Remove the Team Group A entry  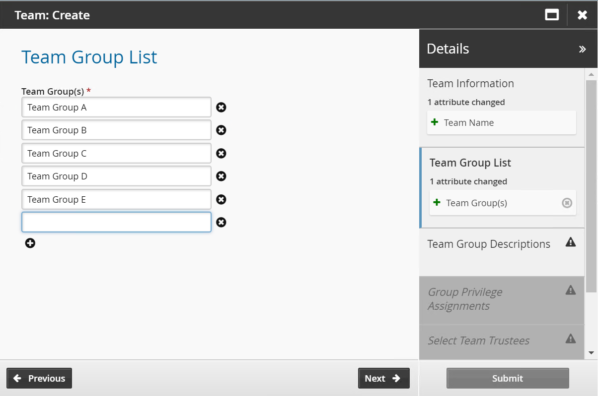coord(221,108)
